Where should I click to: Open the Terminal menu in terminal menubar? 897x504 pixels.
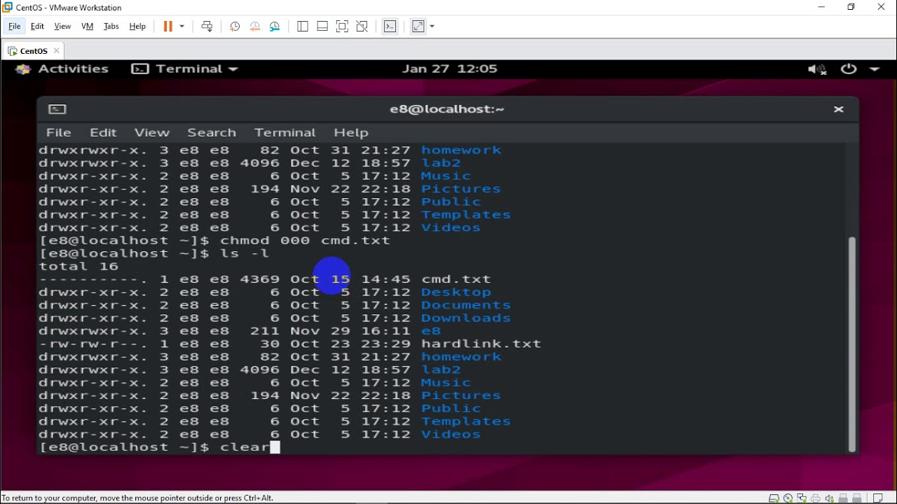click(285, 132)
